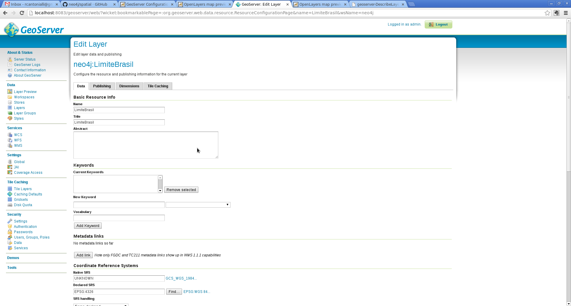Switch to GeoServer Configuration browser tab
Viewport: 571px width, 306px height.
tap(147, 4)
